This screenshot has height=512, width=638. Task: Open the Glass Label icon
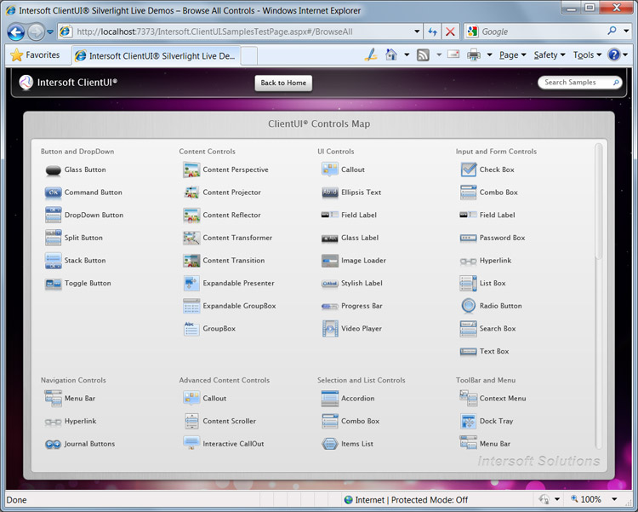pyautogui.click(x=329, y=238)
